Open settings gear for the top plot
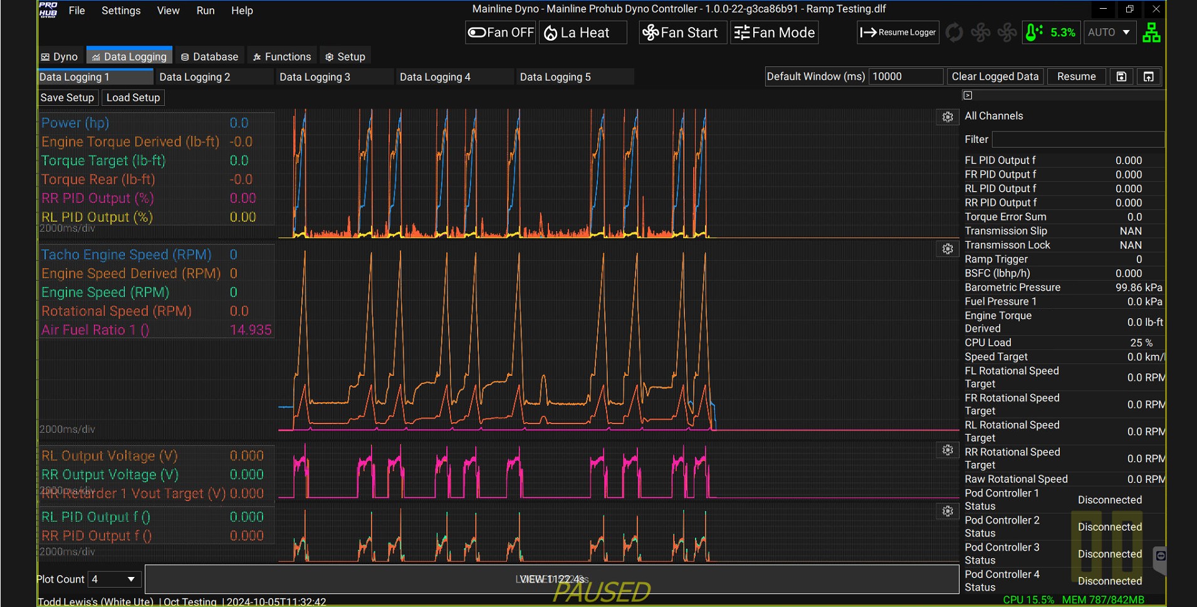Viewport: 1197px width, 607px height. (x=948, y=117)
